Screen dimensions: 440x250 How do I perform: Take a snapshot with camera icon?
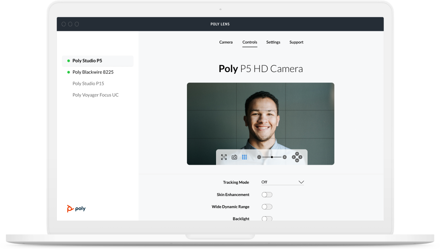pyautogui.click(x=235, y=157)
